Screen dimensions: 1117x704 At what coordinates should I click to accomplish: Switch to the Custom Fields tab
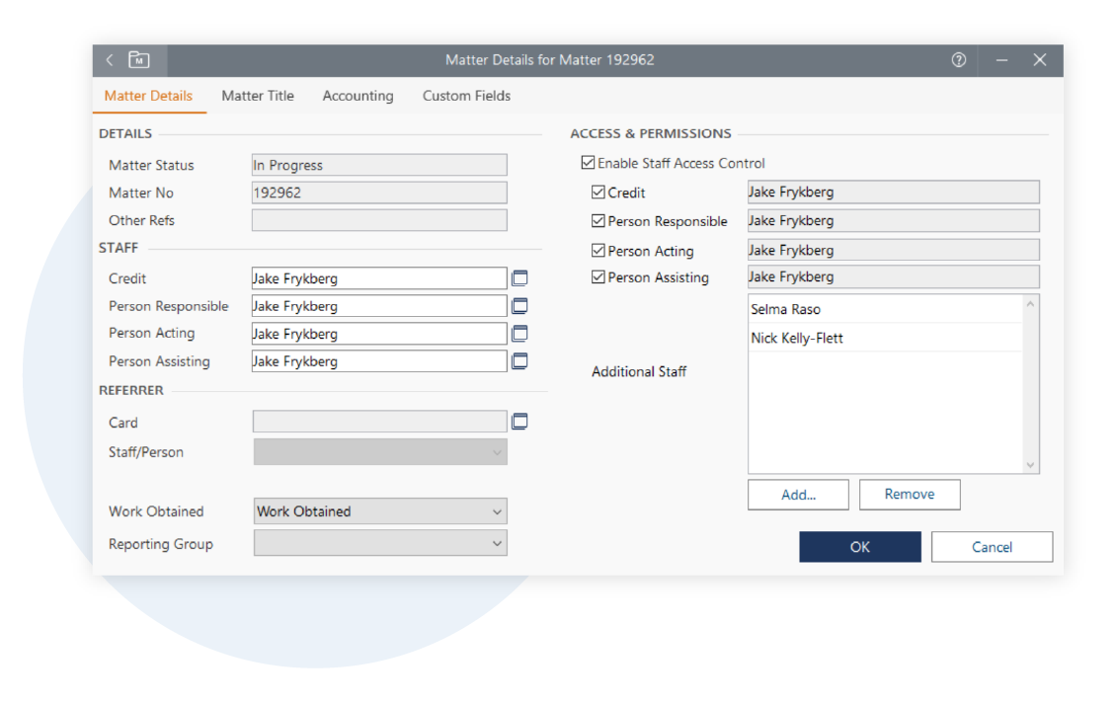click(x=466, y=96)
